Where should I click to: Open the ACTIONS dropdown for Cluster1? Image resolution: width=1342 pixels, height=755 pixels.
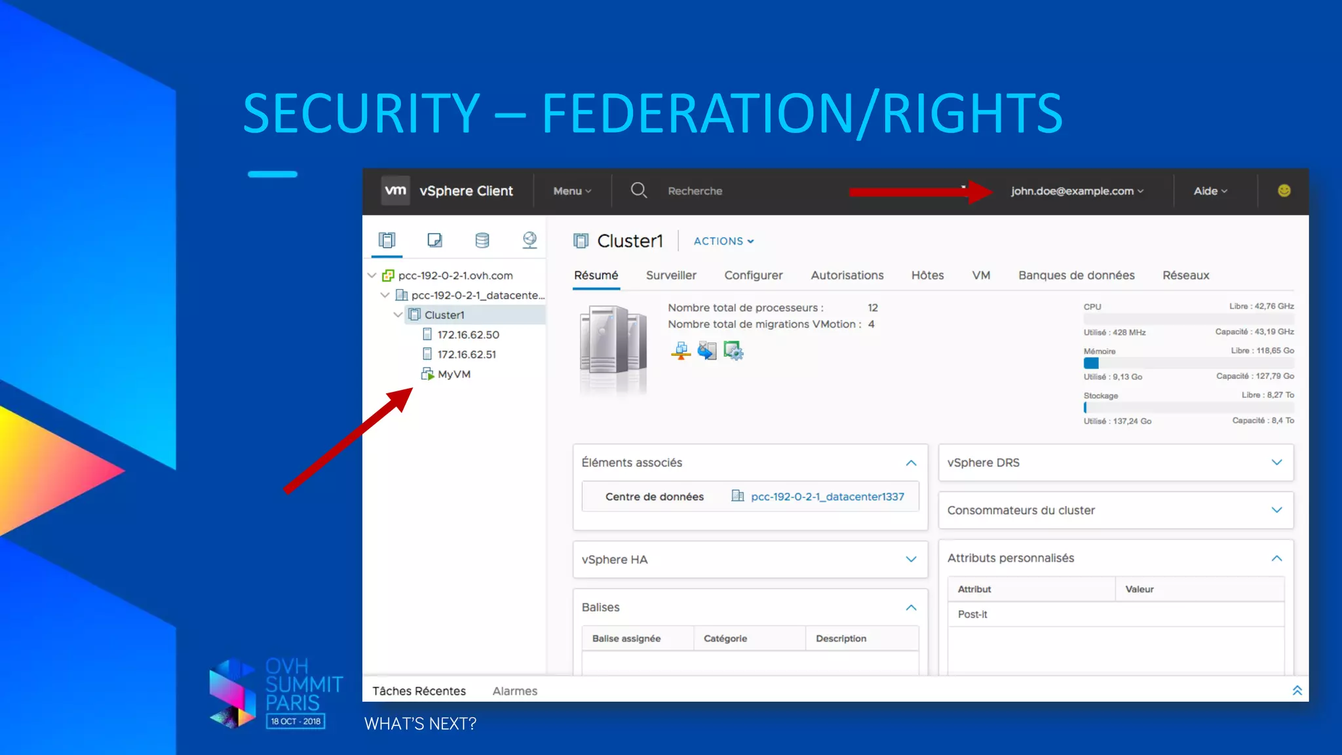click(x=723, y=241)
